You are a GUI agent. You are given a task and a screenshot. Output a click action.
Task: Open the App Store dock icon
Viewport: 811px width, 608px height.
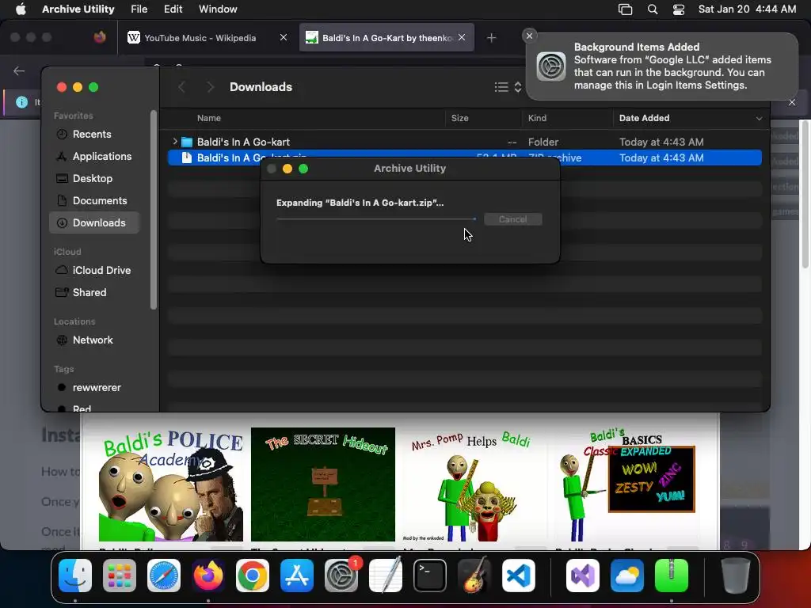(297, 576)
